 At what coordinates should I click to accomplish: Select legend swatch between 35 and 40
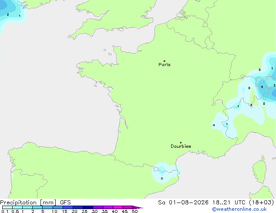[108, 207]
